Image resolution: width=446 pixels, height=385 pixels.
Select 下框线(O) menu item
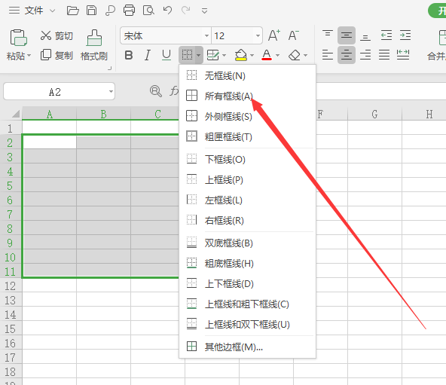pos(247,160)
